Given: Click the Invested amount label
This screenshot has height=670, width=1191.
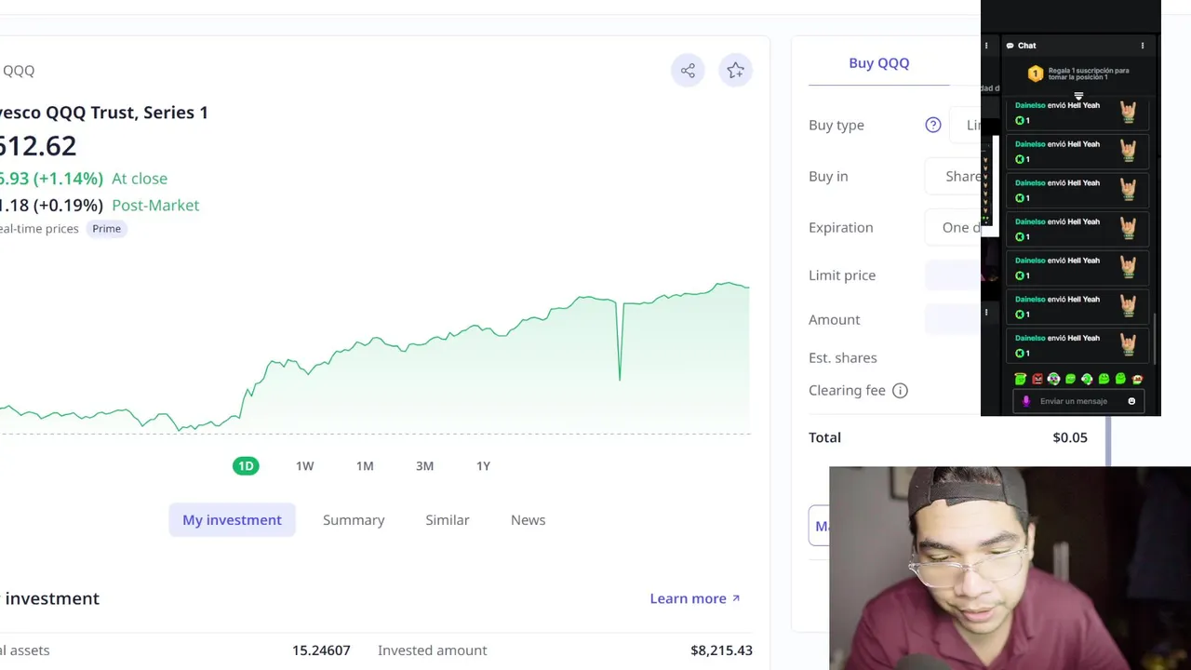Looking at the screenshot, I should (433, 650).
